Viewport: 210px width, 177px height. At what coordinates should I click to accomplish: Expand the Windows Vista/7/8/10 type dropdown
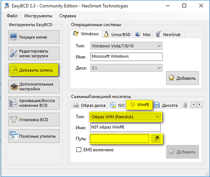coord(126,46)
